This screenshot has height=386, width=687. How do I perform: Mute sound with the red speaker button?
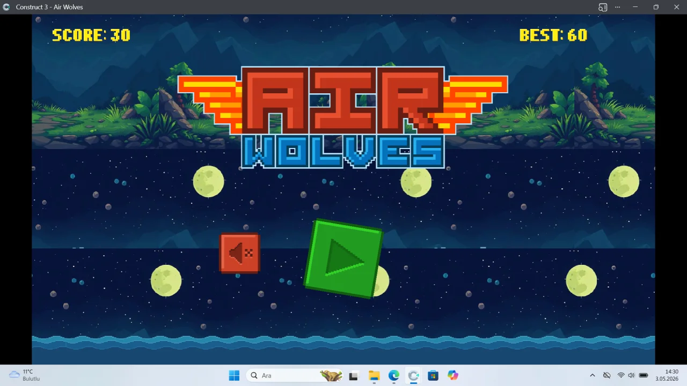pyautogui.click(x=240, y=253)
